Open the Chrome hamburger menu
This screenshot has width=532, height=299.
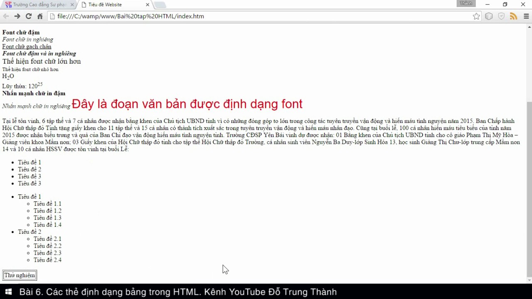click(526, 16)
